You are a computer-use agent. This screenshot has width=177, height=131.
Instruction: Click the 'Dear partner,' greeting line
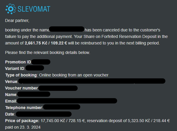coord(17,20)
